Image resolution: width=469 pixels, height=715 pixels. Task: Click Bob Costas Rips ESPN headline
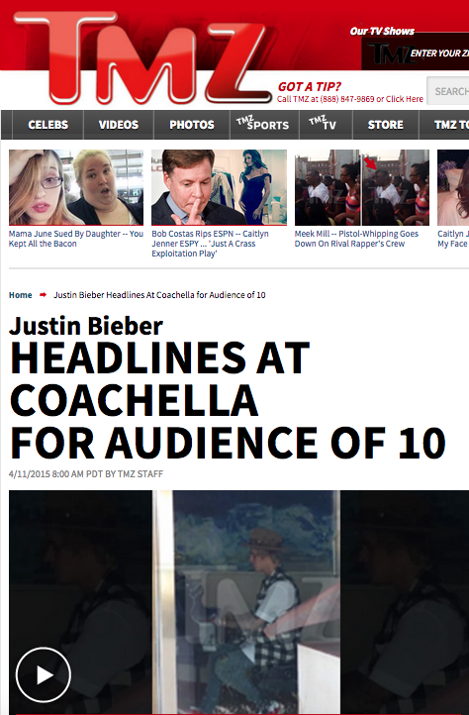click(210, 244)
